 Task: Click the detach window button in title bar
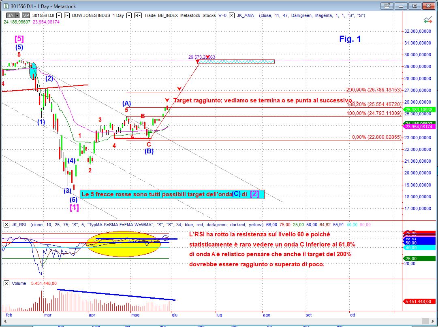point(387,6)
